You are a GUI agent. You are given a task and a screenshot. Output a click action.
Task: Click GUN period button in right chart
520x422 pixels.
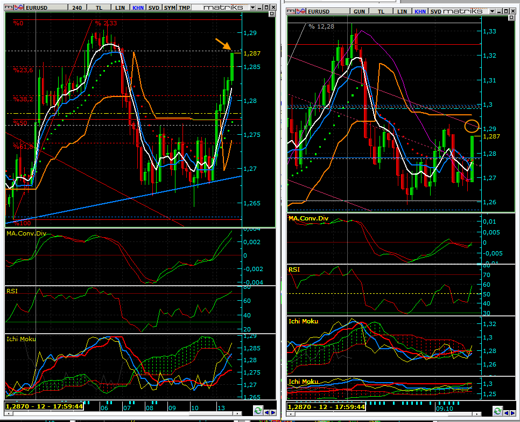point(358,11)
